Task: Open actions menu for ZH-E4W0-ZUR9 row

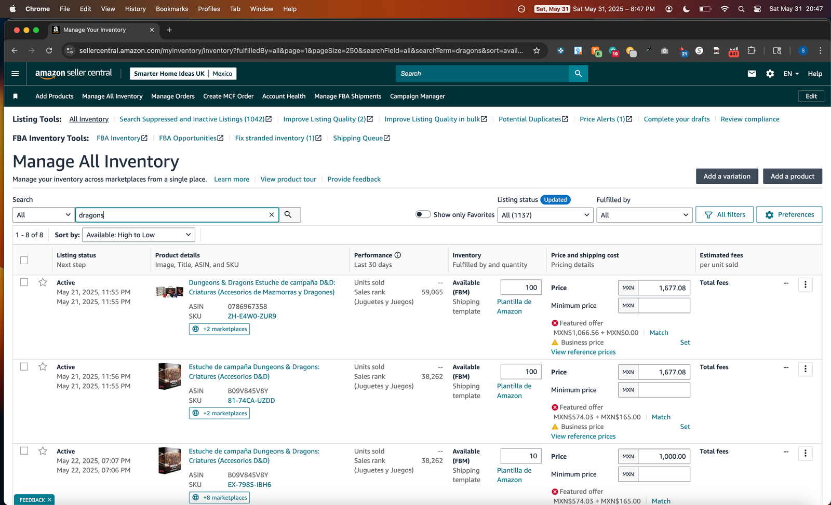Action: point(805,284)
